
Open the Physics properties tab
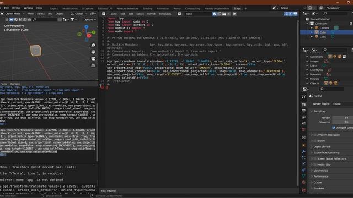[x=304, y=164]
